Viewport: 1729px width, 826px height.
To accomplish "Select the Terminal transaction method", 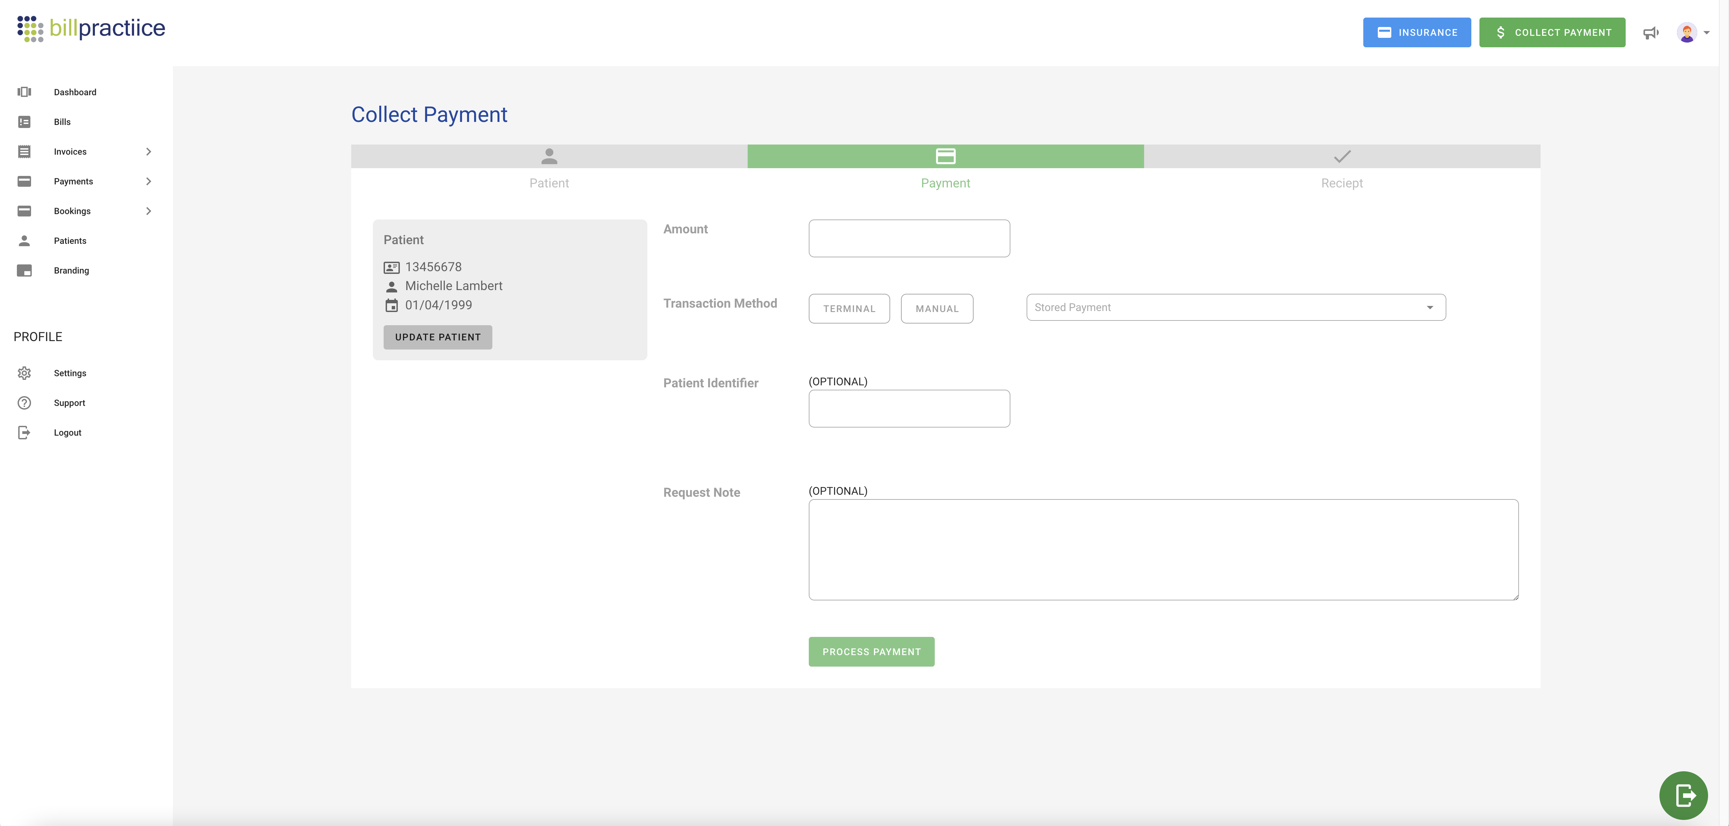I will [848, 309].
